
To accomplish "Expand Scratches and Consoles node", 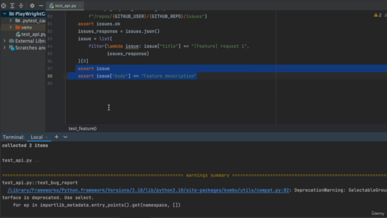I will [x=4, y=48].
